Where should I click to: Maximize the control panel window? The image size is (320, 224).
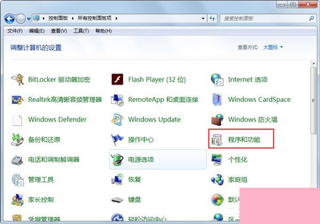click(x=293, y=4)
